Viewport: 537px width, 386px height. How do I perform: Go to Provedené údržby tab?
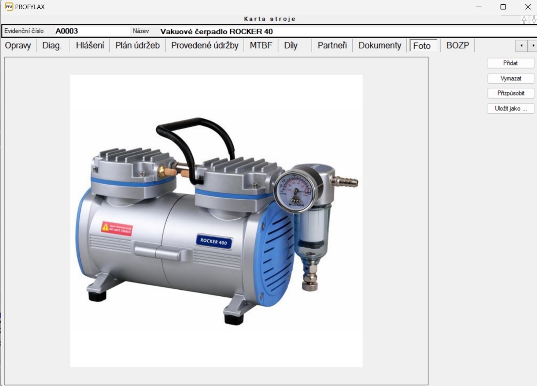click(205, 45)
